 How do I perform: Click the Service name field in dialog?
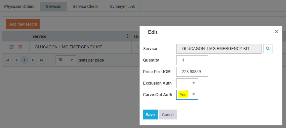click(219, 49)
